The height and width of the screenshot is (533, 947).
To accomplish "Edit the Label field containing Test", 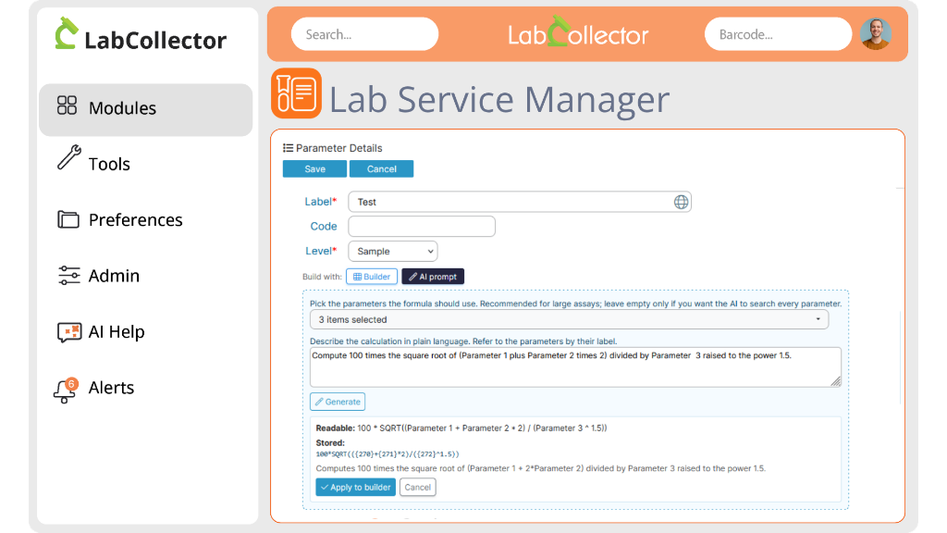I will [x=520, y=202].
